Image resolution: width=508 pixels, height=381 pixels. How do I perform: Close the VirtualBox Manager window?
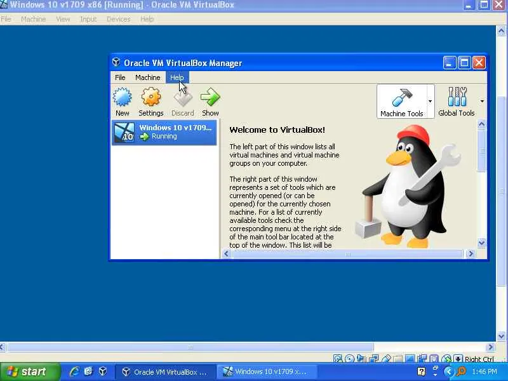point(479,62)
